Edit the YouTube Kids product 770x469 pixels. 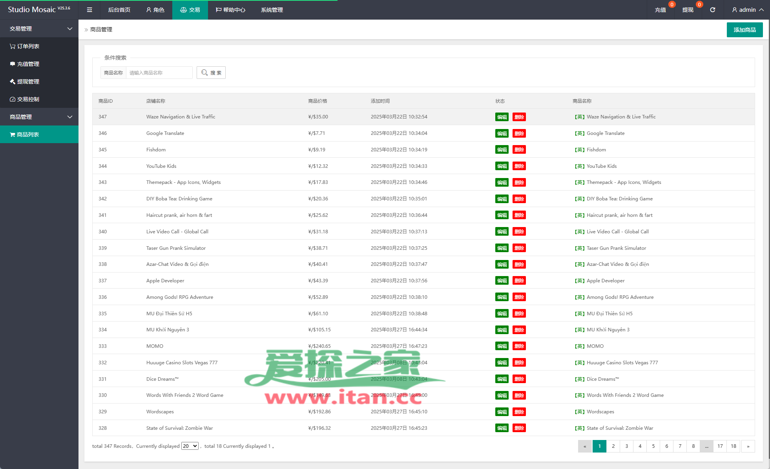[x=502, y=166]
